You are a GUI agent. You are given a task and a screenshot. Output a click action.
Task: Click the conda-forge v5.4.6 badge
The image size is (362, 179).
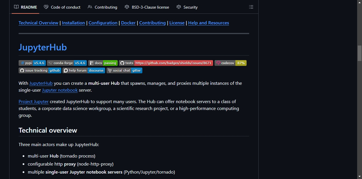(x=67, y=63)
